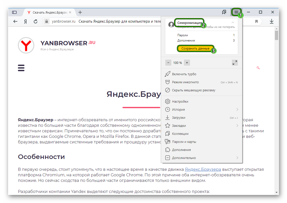Click the Yandex Я home icon
Viewport: 287px width, 203px height.
coord(25,21)
